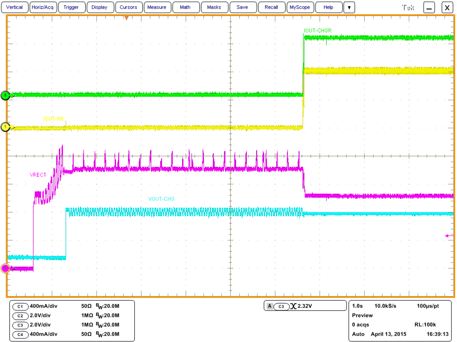Click the pink trigger level arrow on right edge
This screenshot has height=342, width=457.
coord(448,235)
